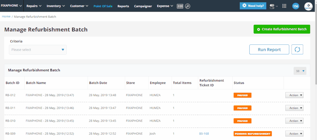This screenshot has height=140, width=317.
Task: Expand the 50 rows-per-page dropdown
Action: coord(300,71)
